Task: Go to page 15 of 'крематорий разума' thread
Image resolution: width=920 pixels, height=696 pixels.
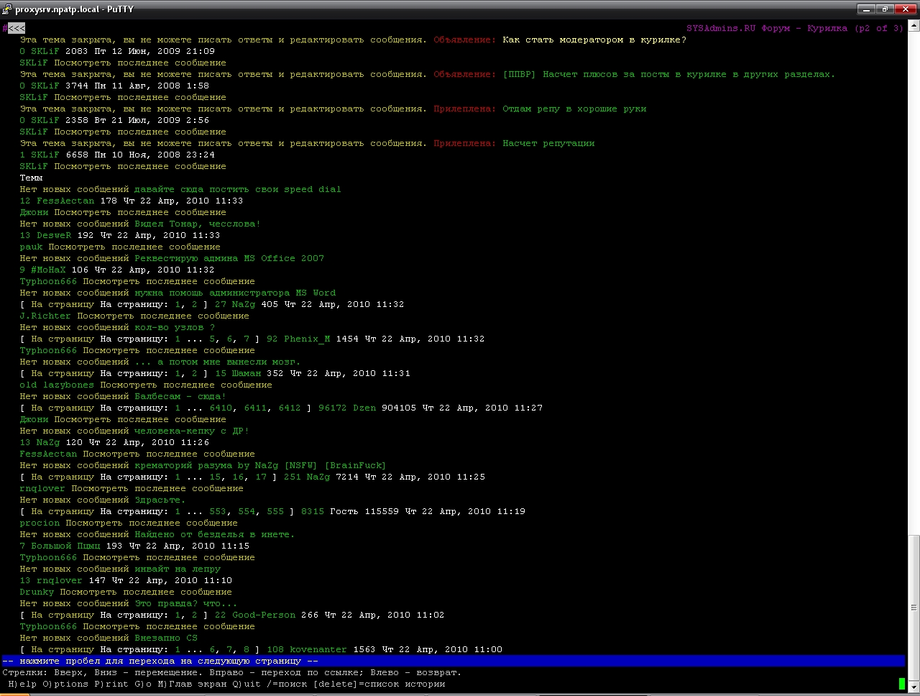Action: (215, 477)
